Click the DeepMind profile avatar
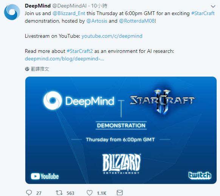The width and height of the screenshot is (220, 196). [x=12, y=12]
